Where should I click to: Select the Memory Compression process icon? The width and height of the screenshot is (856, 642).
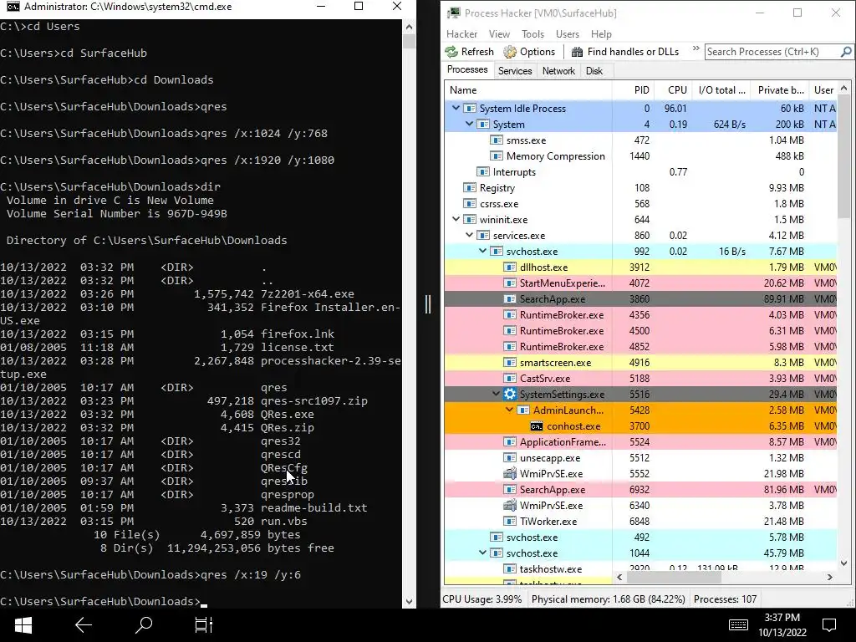click(497, 156)
